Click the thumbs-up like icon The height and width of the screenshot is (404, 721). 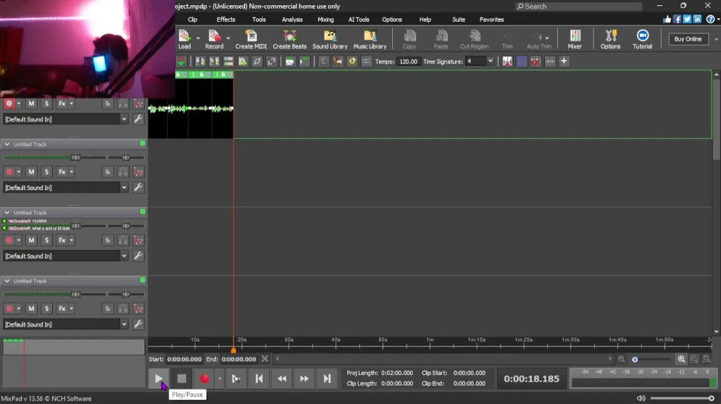pos(667,19)
